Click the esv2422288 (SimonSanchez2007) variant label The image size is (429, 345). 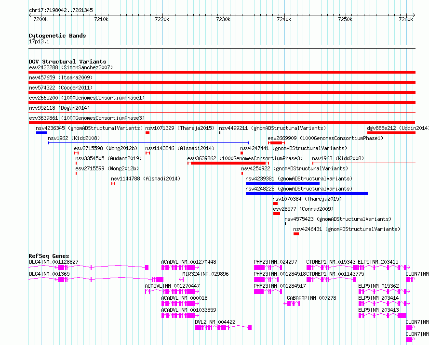coord(71,67)
